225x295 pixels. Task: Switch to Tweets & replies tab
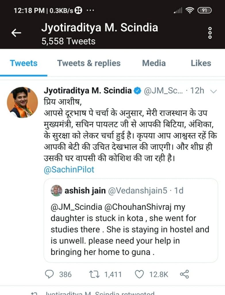pyautogui.click(x=89, y=63)
